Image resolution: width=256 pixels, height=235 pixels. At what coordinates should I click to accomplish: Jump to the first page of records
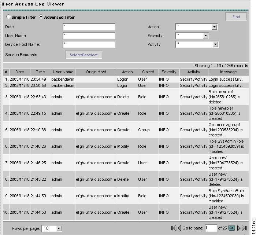tap(174, 228)
